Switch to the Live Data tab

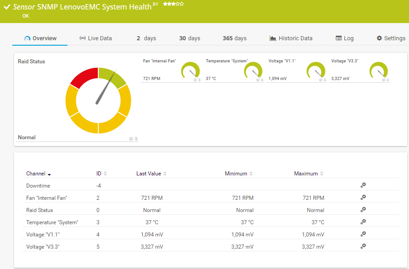[x=96, y=38]
